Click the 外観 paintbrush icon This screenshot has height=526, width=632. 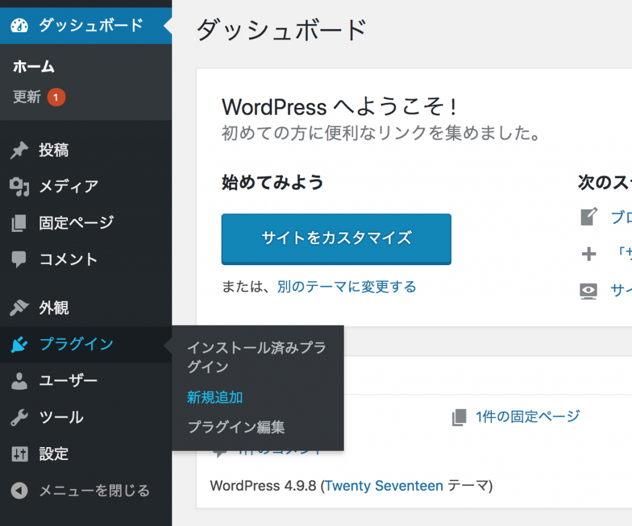[19, 307]
